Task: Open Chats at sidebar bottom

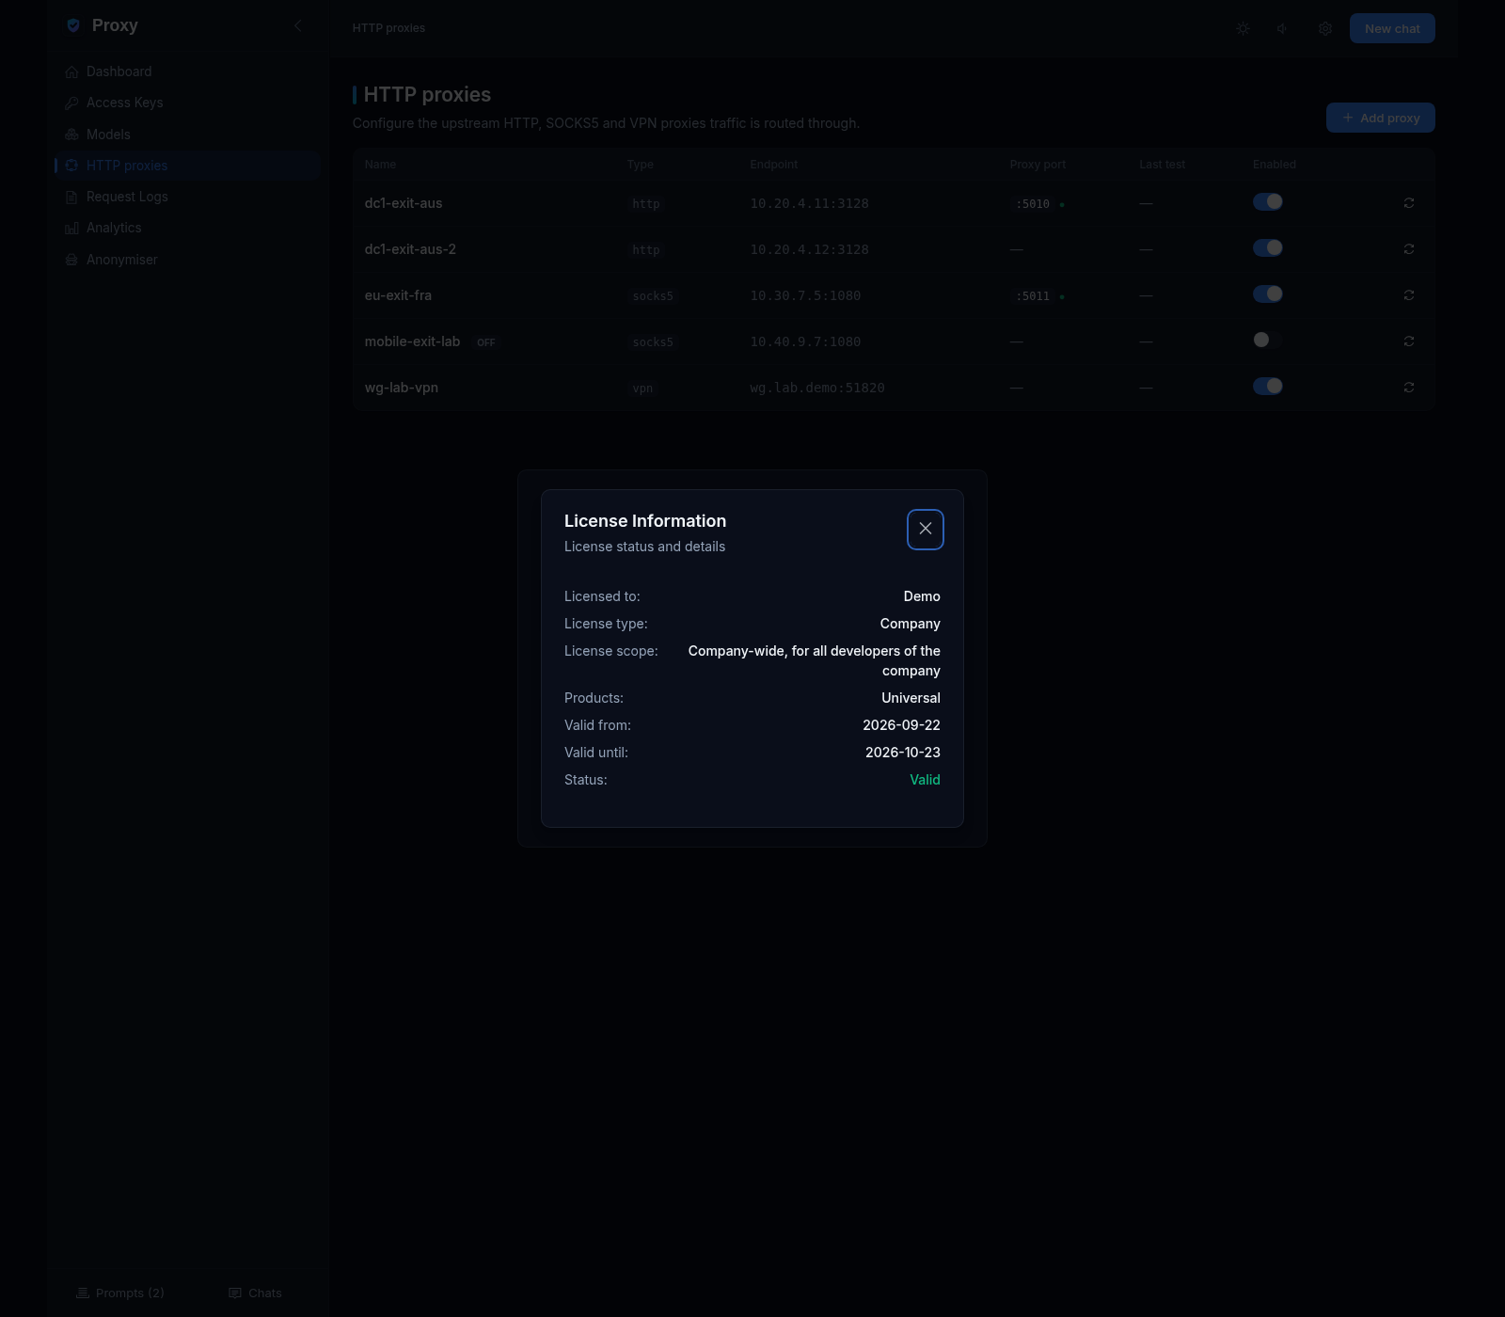Action: click(x=255, y=1293)
